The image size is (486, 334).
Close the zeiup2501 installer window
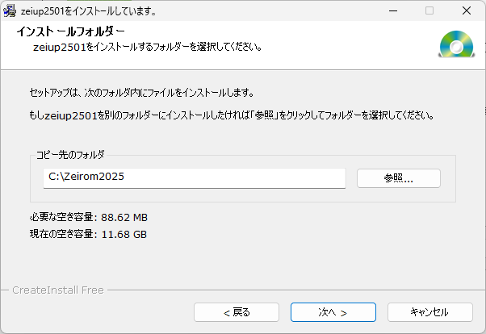(467, 11)
